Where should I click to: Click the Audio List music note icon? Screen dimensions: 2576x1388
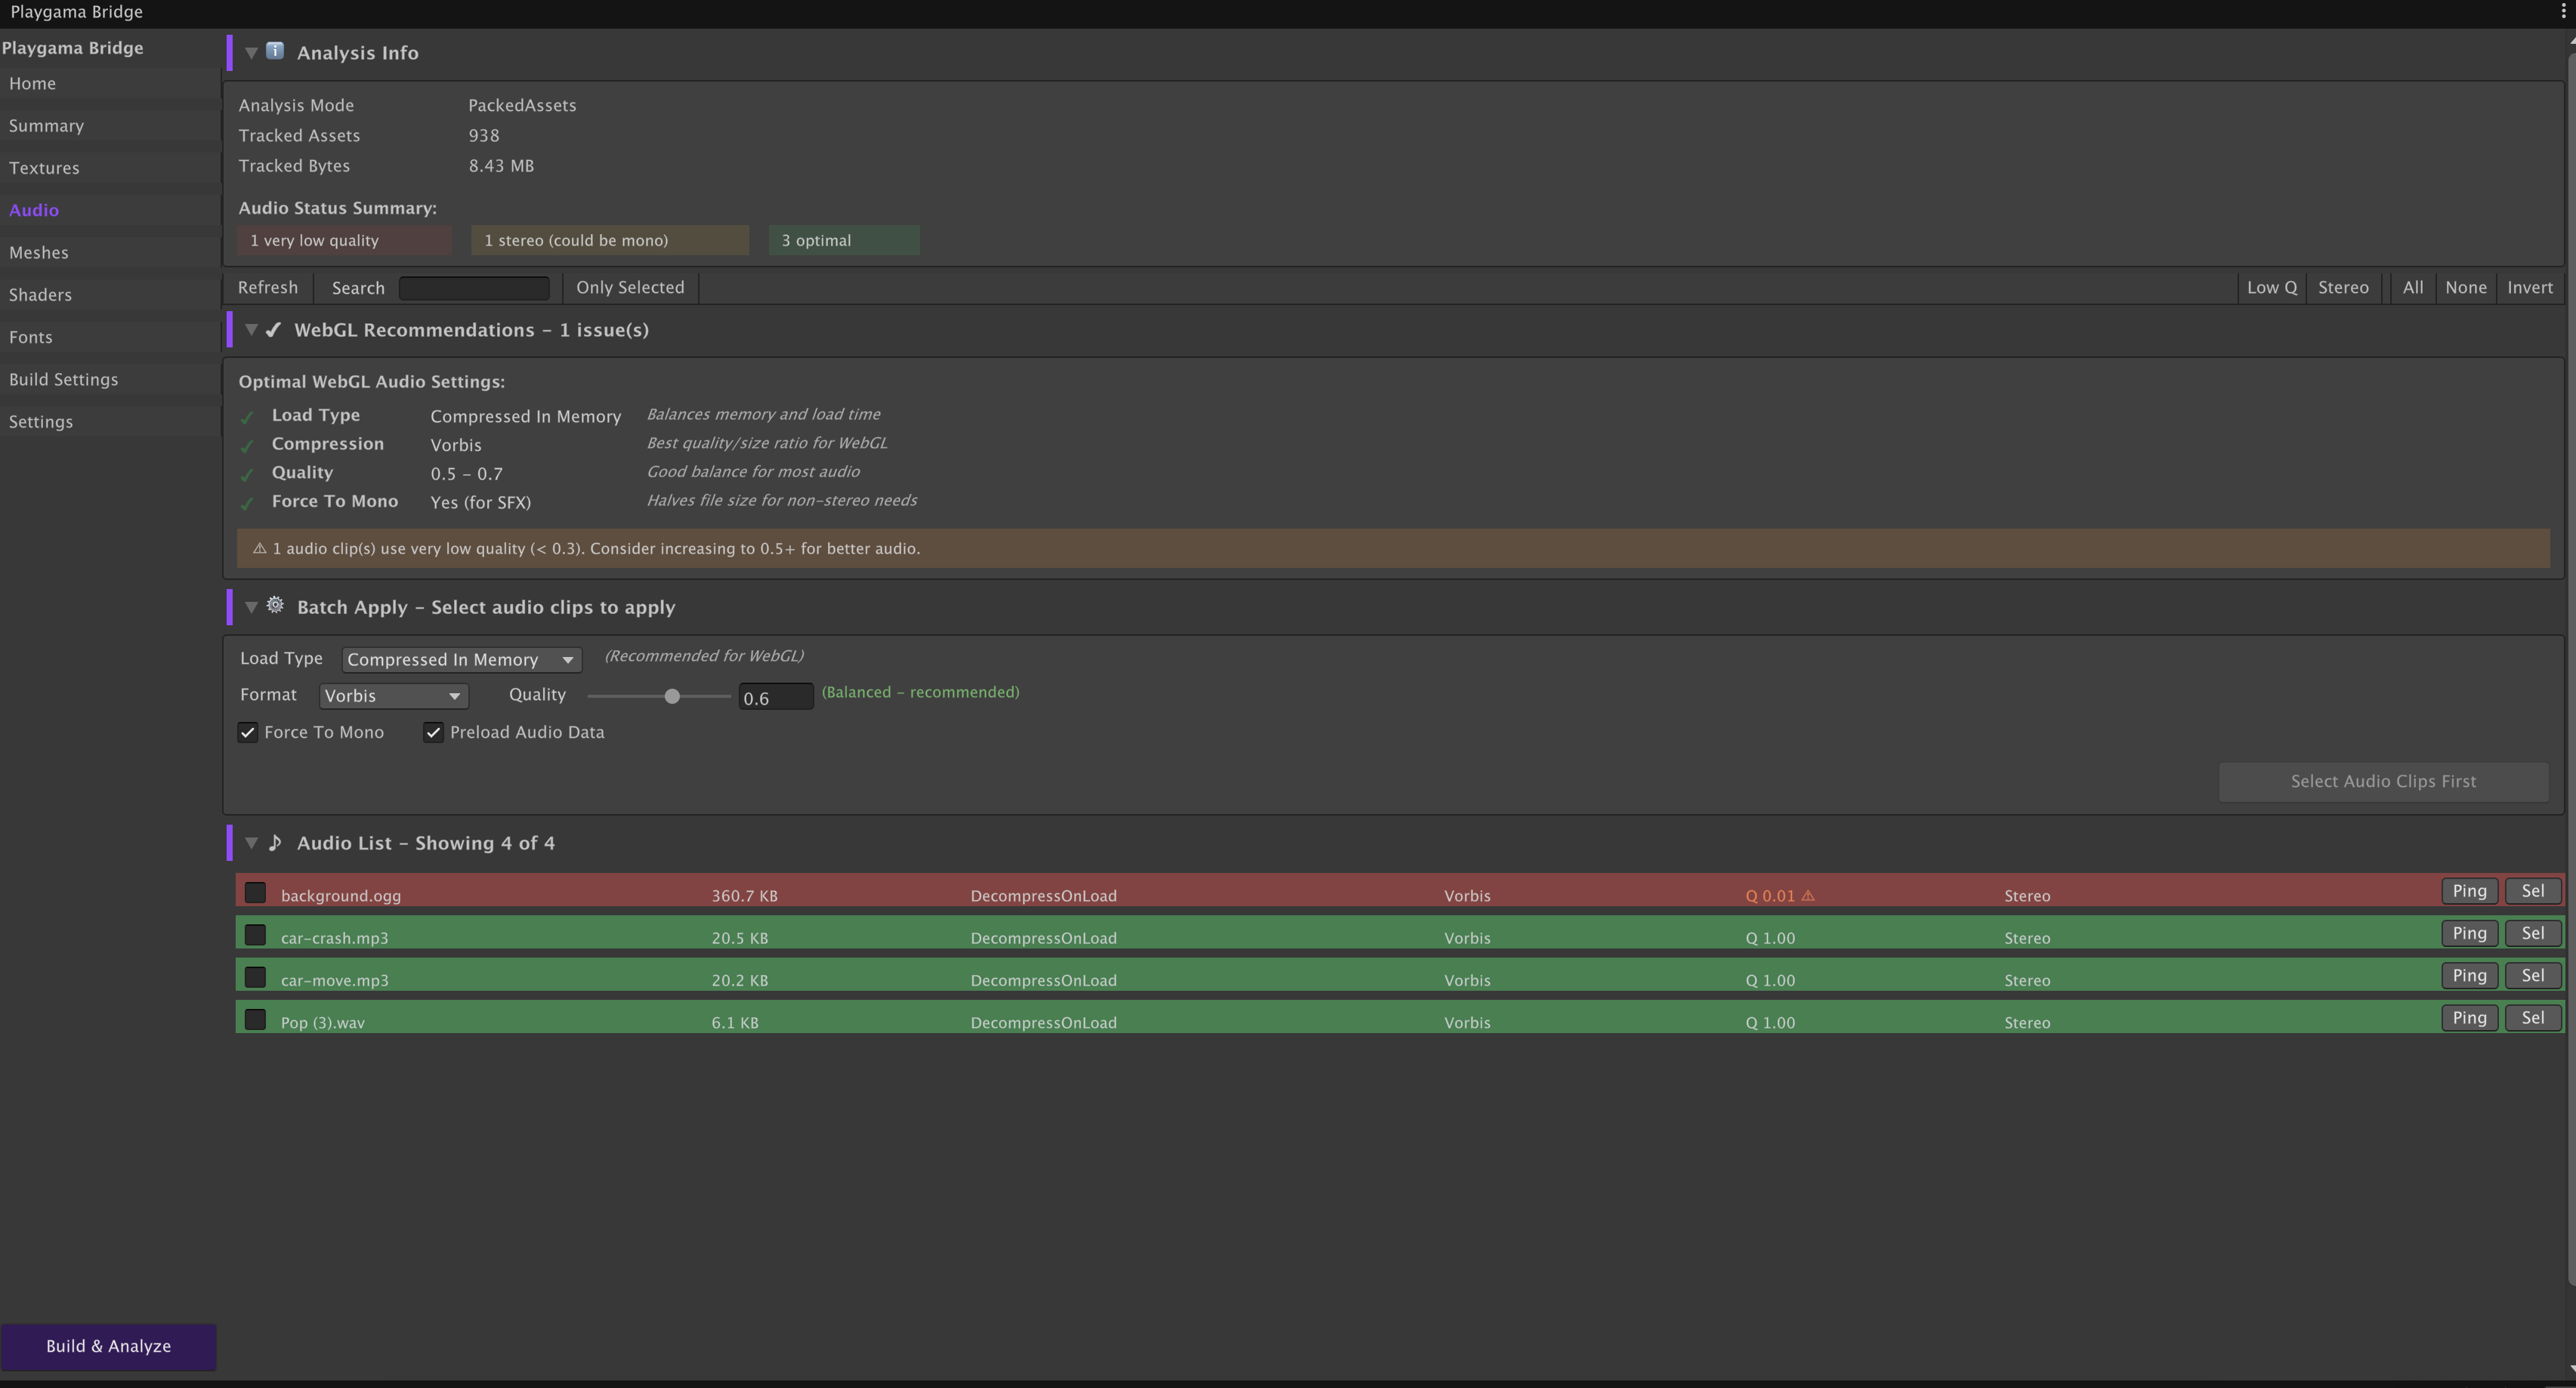pyautogui.click(x=275, y=842)
